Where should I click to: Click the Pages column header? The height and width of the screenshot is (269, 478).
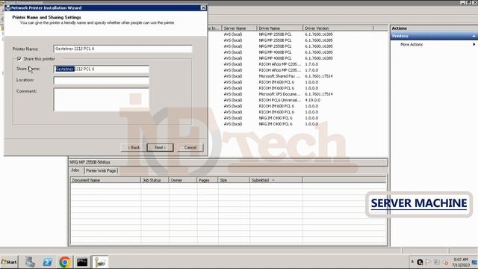208,180
